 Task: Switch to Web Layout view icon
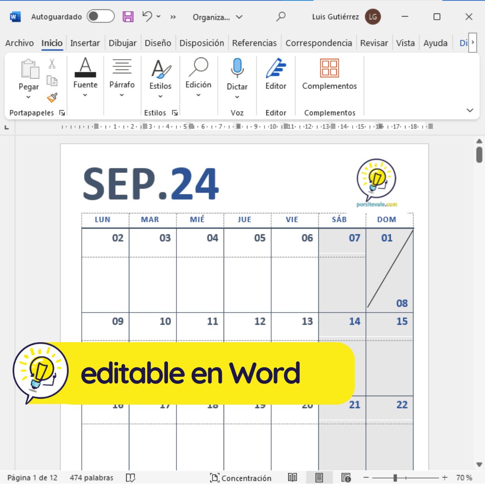[x=346, y=478]
